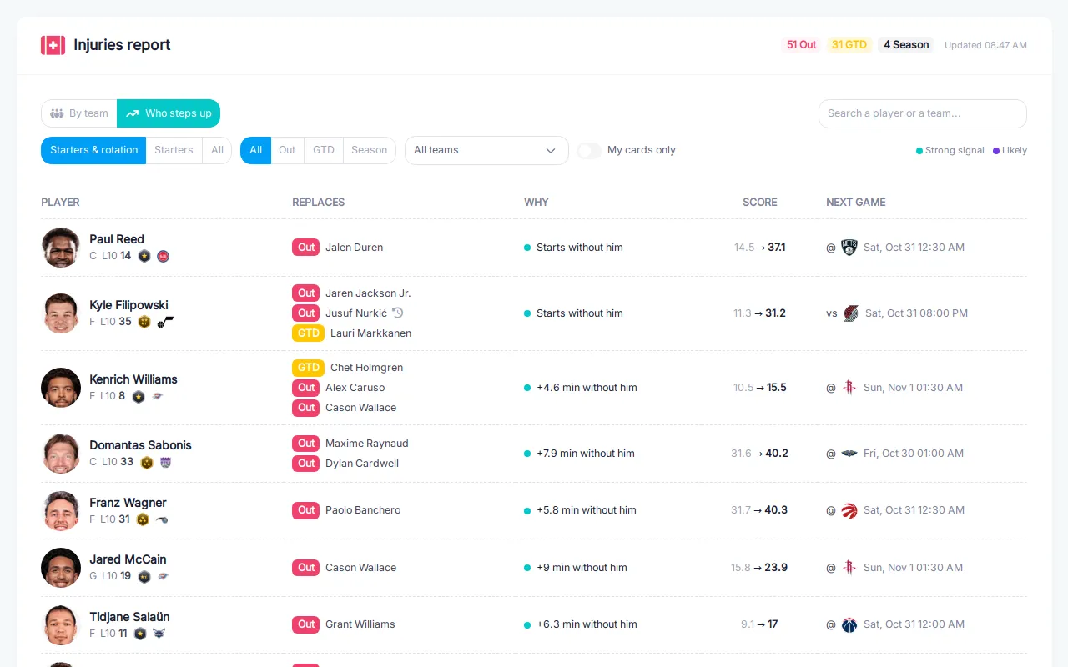The height and width of the screenshot is (667, 1068).
Task: Open Kyle Filipowski's player name
Action: [129, 305]
